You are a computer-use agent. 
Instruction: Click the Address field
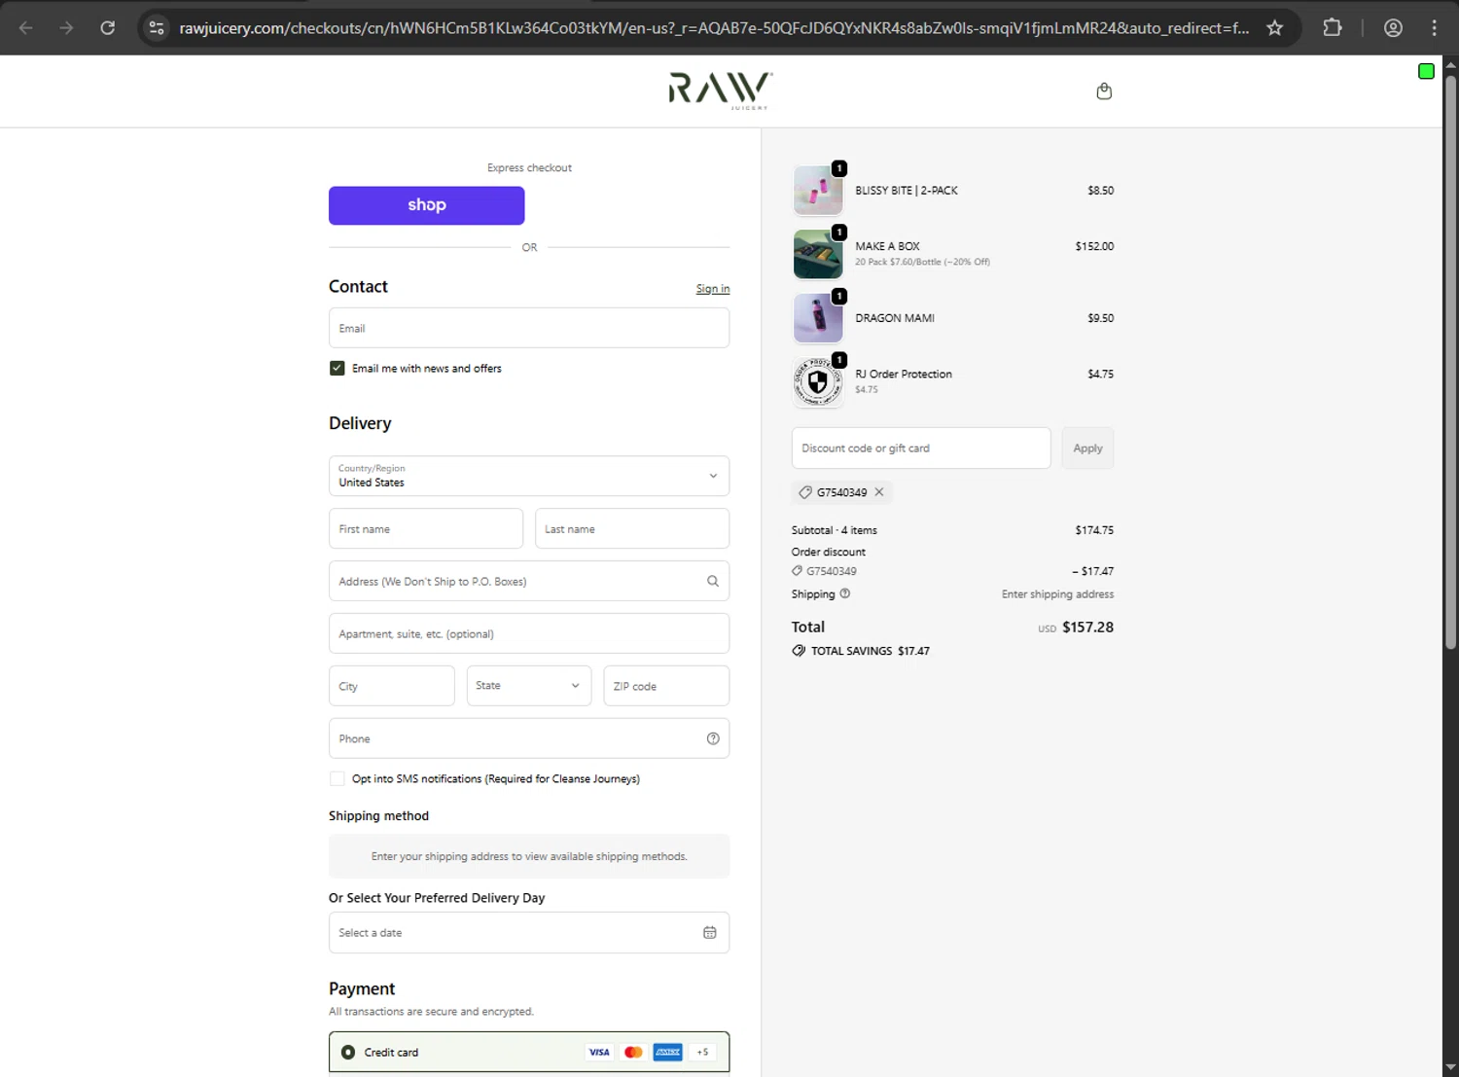(x=529, y=581)
